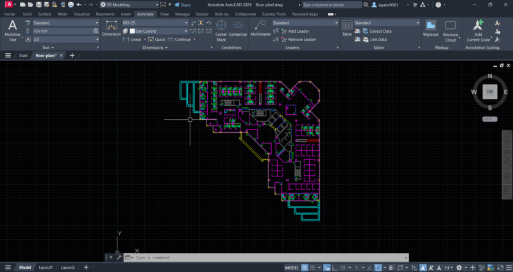This screenshot has width=513, height=272.
Task: Click the Extract Data tool
Action: 377,31
